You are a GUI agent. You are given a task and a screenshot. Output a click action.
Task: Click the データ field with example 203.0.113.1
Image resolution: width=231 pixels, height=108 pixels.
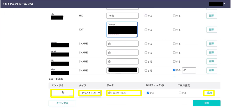click(124, 93)
